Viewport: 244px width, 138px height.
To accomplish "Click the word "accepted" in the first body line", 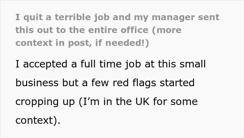I will click(45, 64).
